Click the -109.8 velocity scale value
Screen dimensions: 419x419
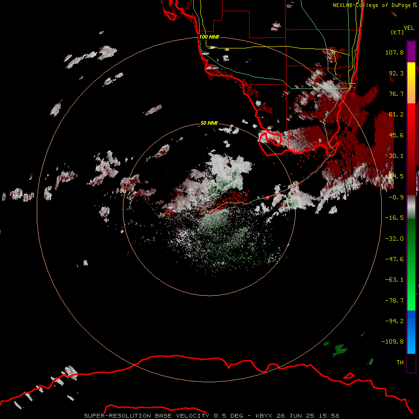click(x=392, y=342)
